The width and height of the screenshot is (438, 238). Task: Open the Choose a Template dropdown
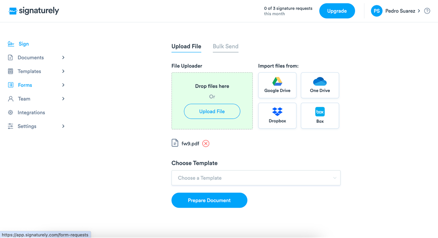[256, 178]
